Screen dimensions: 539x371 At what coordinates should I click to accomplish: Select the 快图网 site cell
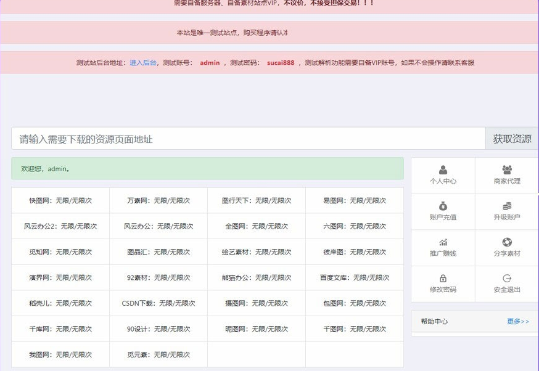pyautogui.click(x=60, y=201)
